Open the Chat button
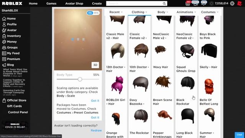Image resolution: width=245 pixels, height=138 pixels. point(239,135)
